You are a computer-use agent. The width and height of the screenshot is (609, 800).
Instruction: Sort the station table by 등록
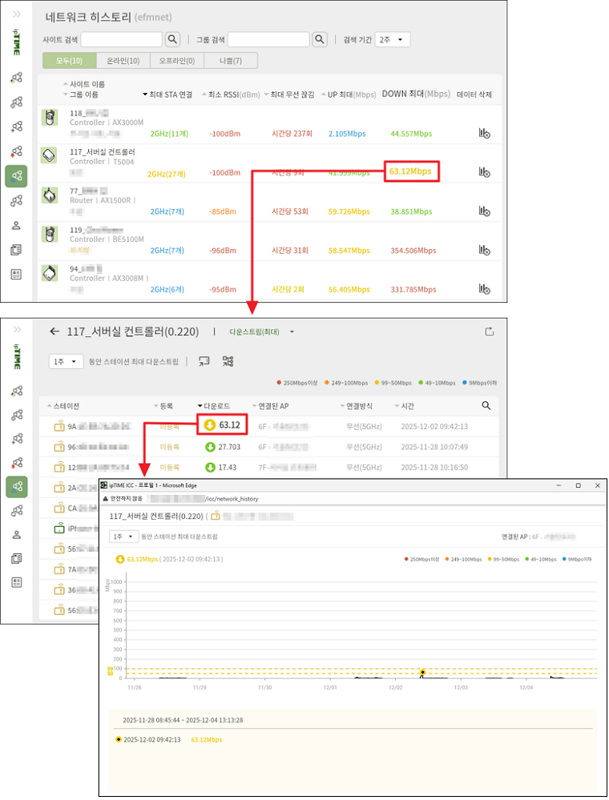coord(163,406)
